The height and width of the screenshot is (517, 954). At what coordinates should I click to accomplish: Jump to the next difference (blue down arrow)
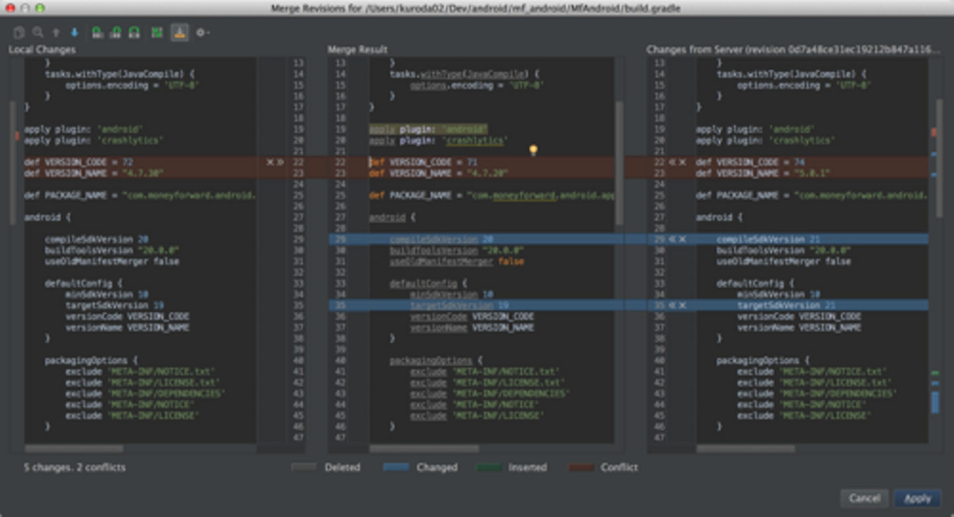pyautogui.click(x=74, y=32)
